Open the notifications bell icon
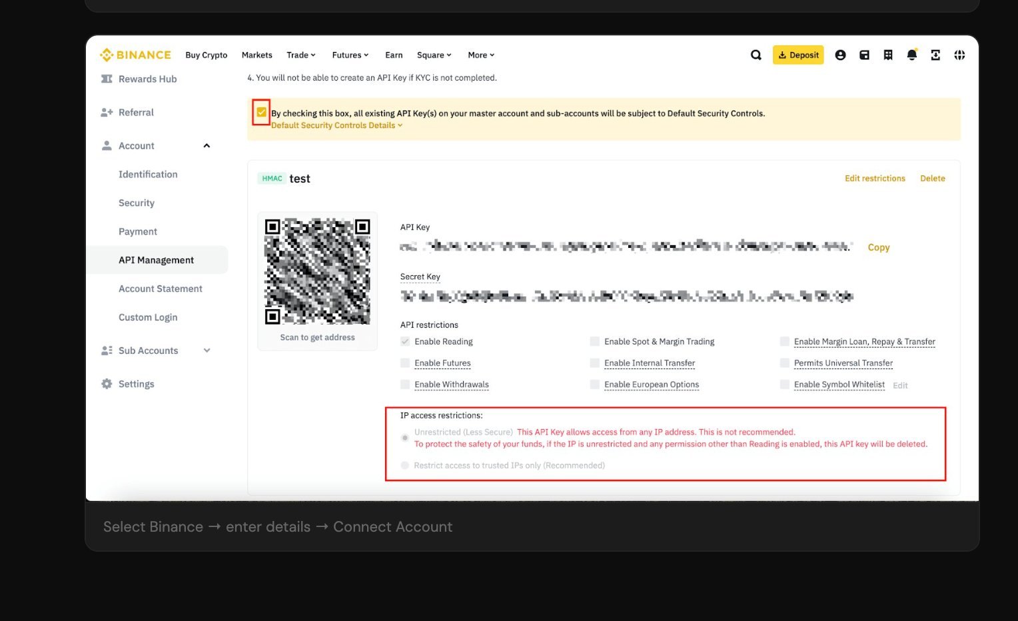Image resolution: width=1018 pixels, height=621 pixels. click(x=911, y=55)
